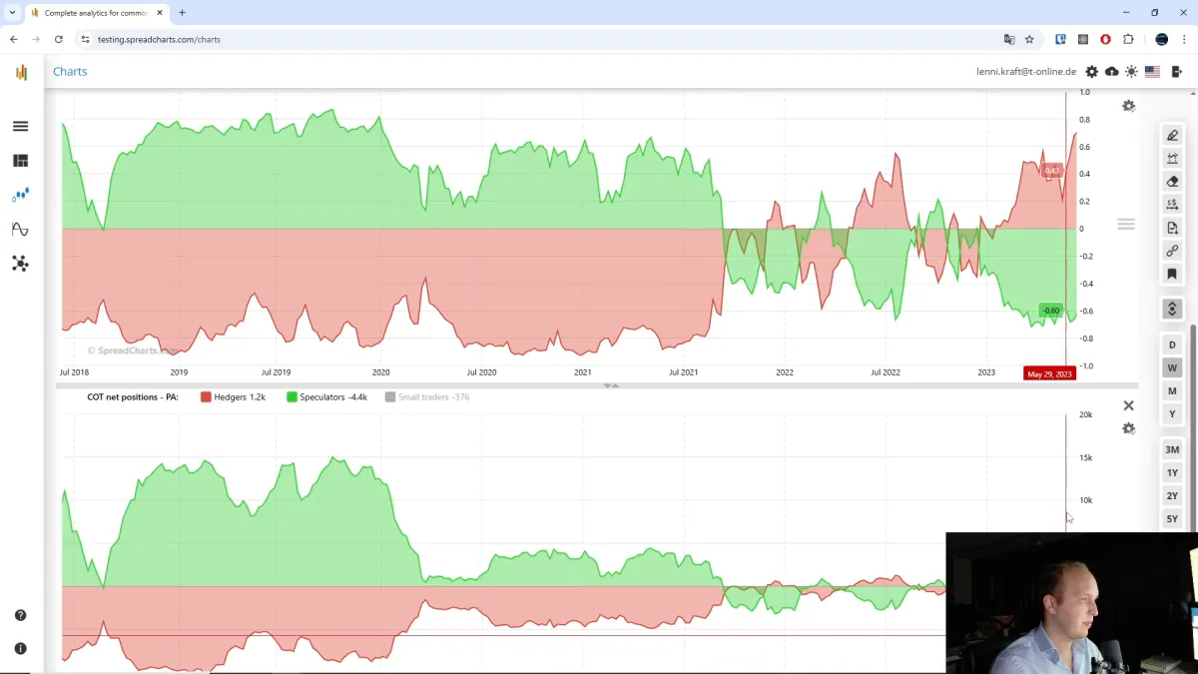Bookmark the current chart setup
Screen dimensions: 1198x674
click(1172, 274)
